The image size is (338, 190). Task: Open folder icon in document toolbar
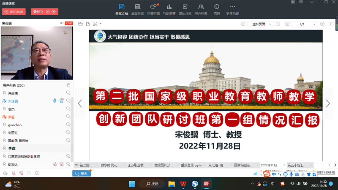(x=81, y=24)
